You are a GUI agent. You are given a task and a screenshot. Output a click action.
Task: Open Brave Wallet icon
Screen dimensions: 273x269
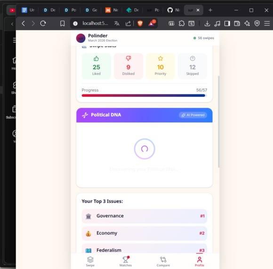pyautogui.click(x=237, y=23)
